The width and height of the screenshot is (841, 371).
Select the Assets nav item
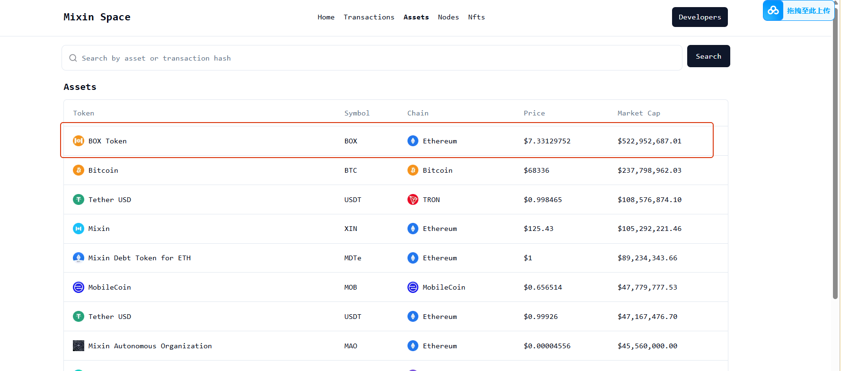coord(416,17)
